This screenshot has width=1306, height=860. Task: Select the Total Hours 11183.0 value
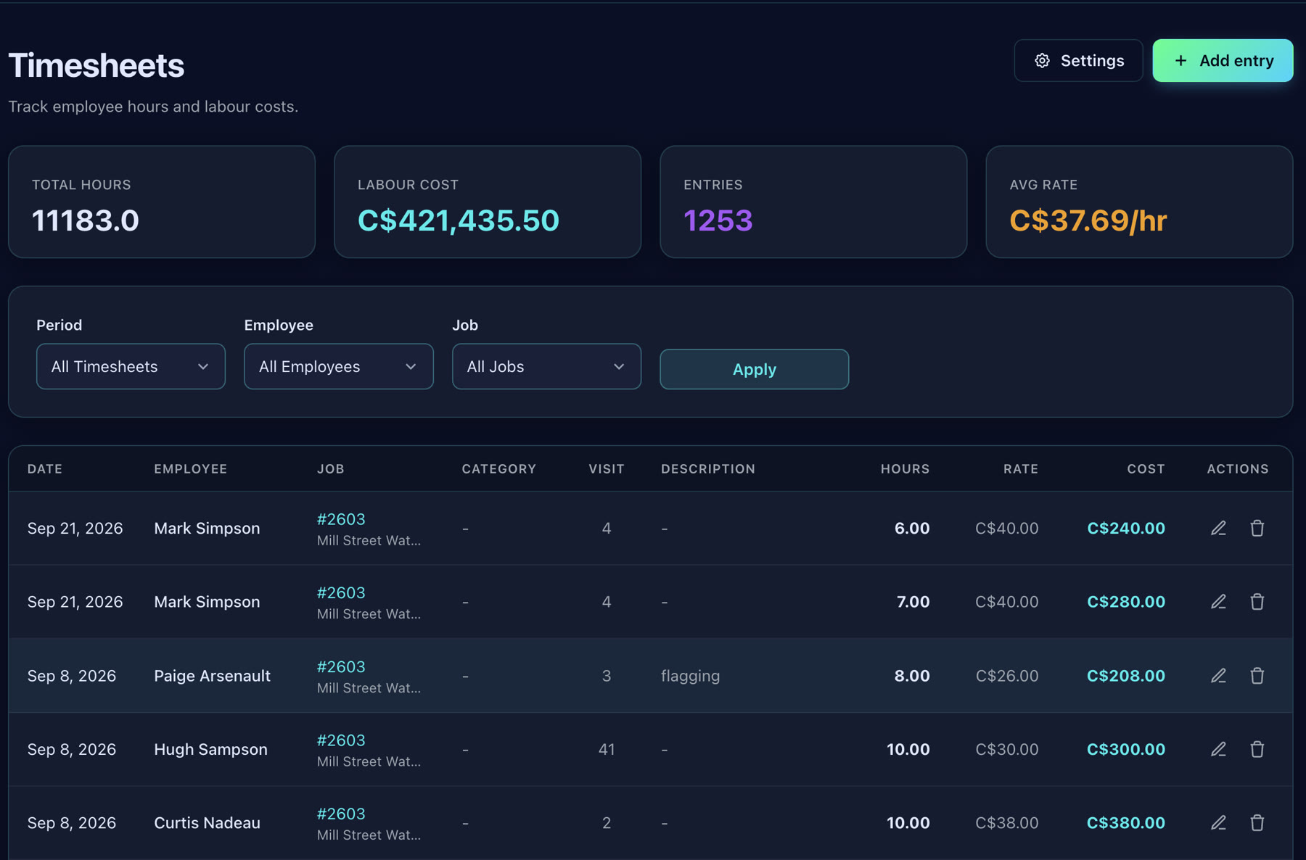(x=86, y=220)
